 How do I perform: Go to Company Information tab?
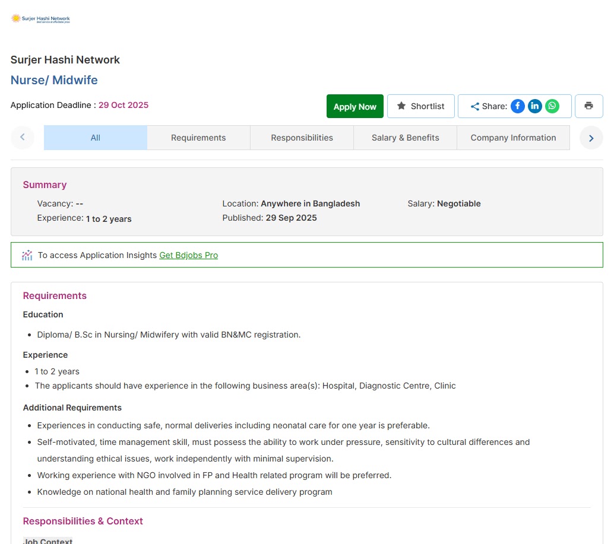[513, 138]
